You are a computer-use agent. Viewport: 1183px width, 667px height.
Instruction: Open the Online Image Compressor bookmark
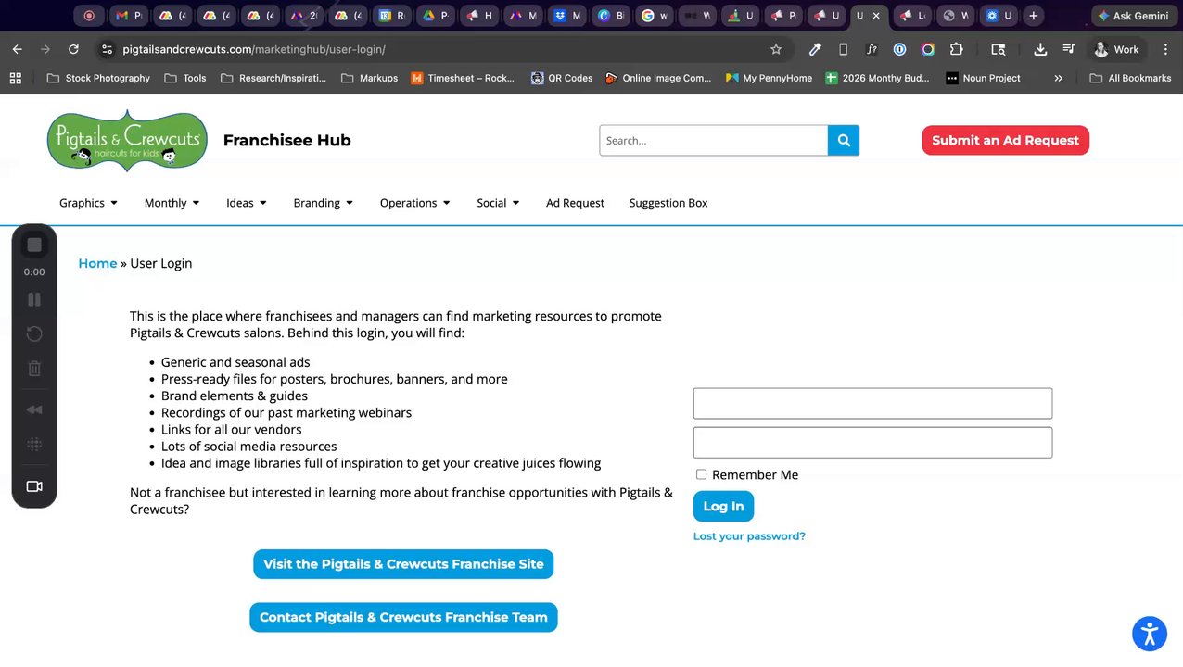pyautogui.click(x=658, y=78)
